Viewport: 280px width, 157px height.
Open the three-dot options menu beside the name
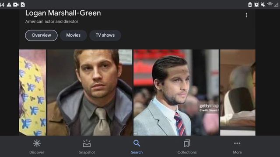[x=246, y=15]
